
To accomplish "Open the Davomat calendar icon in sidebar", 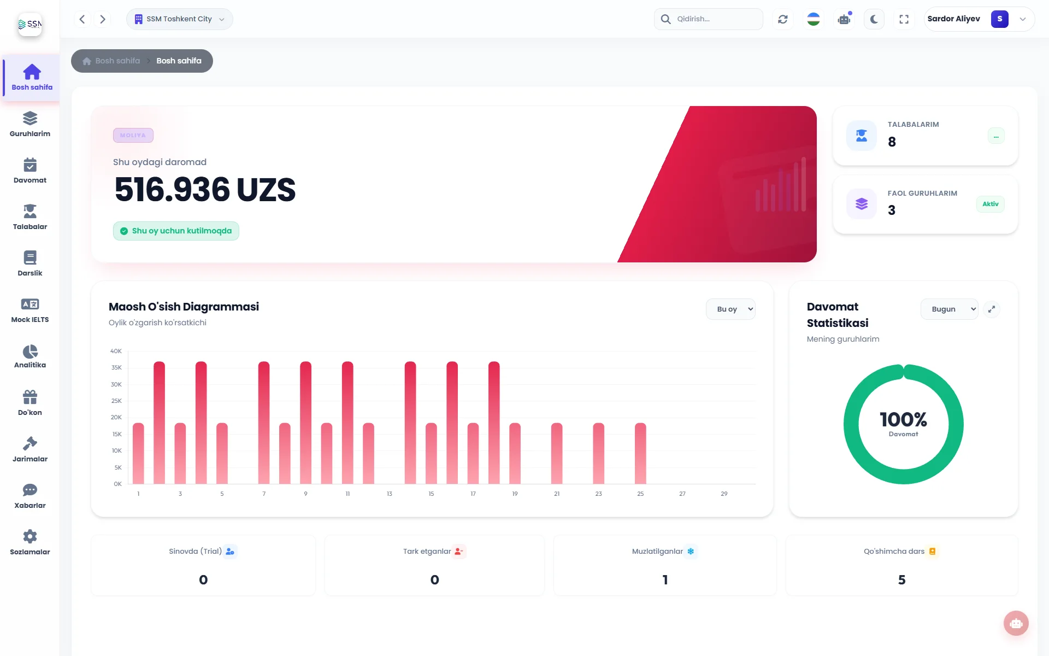I will (30, 165).
